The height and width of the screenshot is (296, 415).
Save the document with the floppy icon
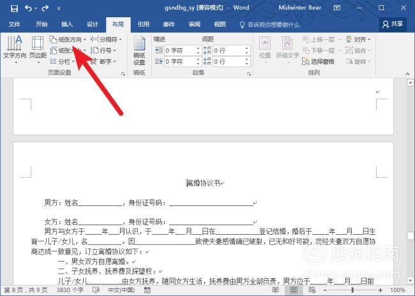14,8
